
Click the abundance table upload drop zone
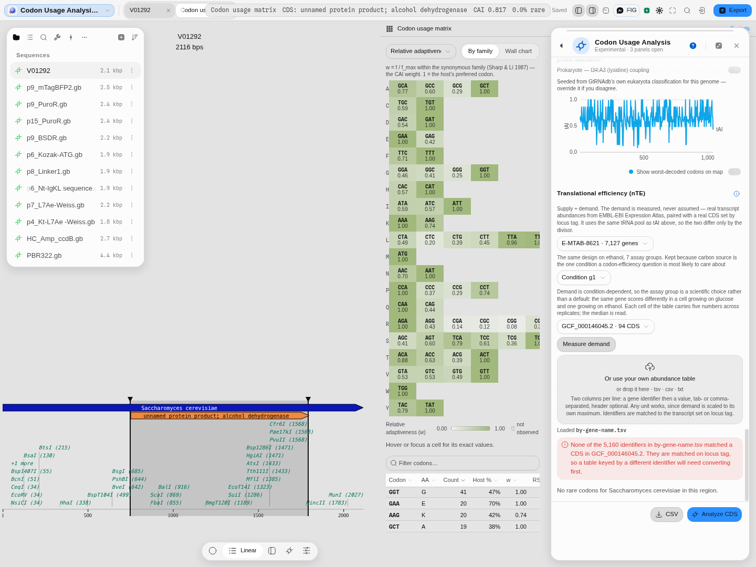[x=650, y=390]
